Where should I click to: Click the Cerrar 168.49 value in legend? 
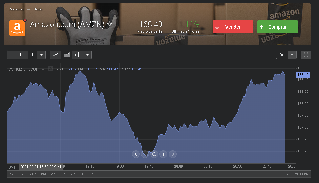137,69
